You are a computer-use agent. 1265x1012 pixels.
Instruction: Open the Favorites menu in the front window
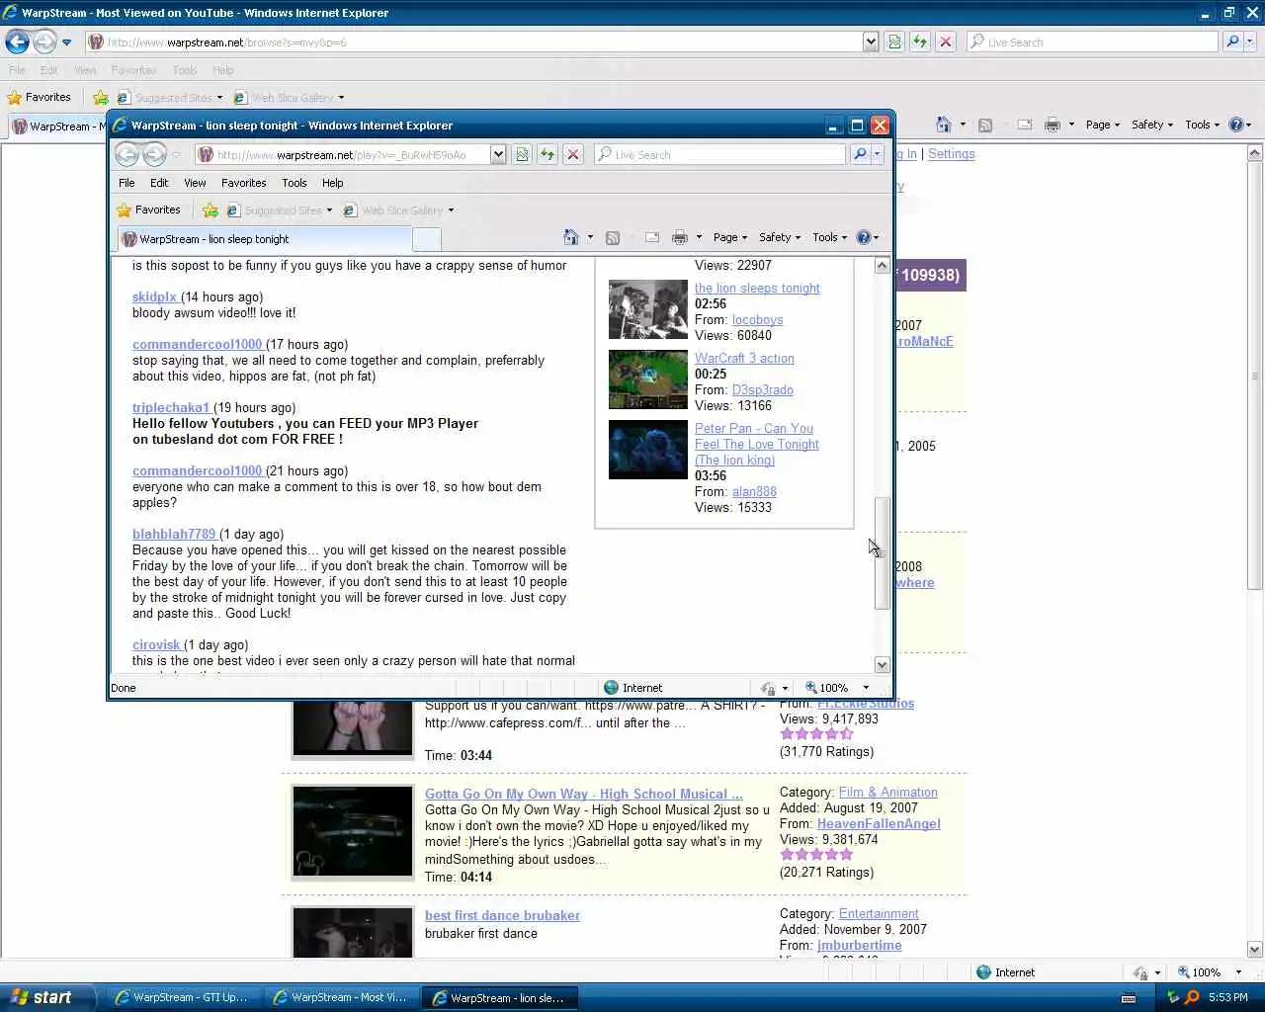243,183
